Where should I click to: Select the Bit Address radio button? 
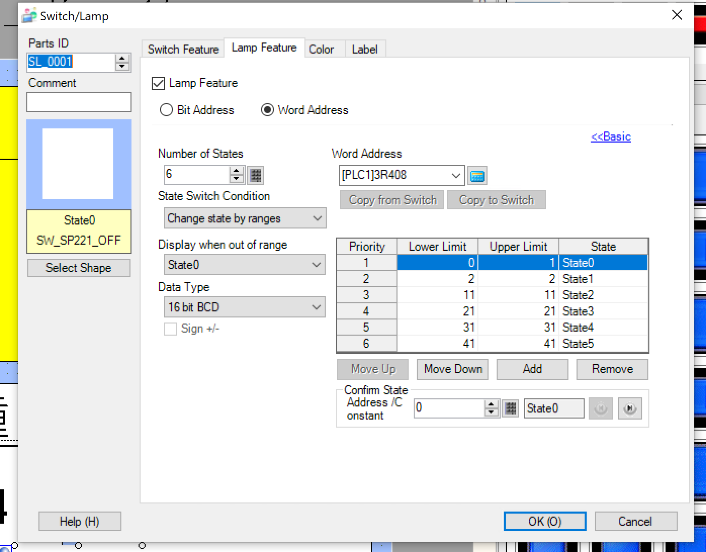click(x=166, y=110)
